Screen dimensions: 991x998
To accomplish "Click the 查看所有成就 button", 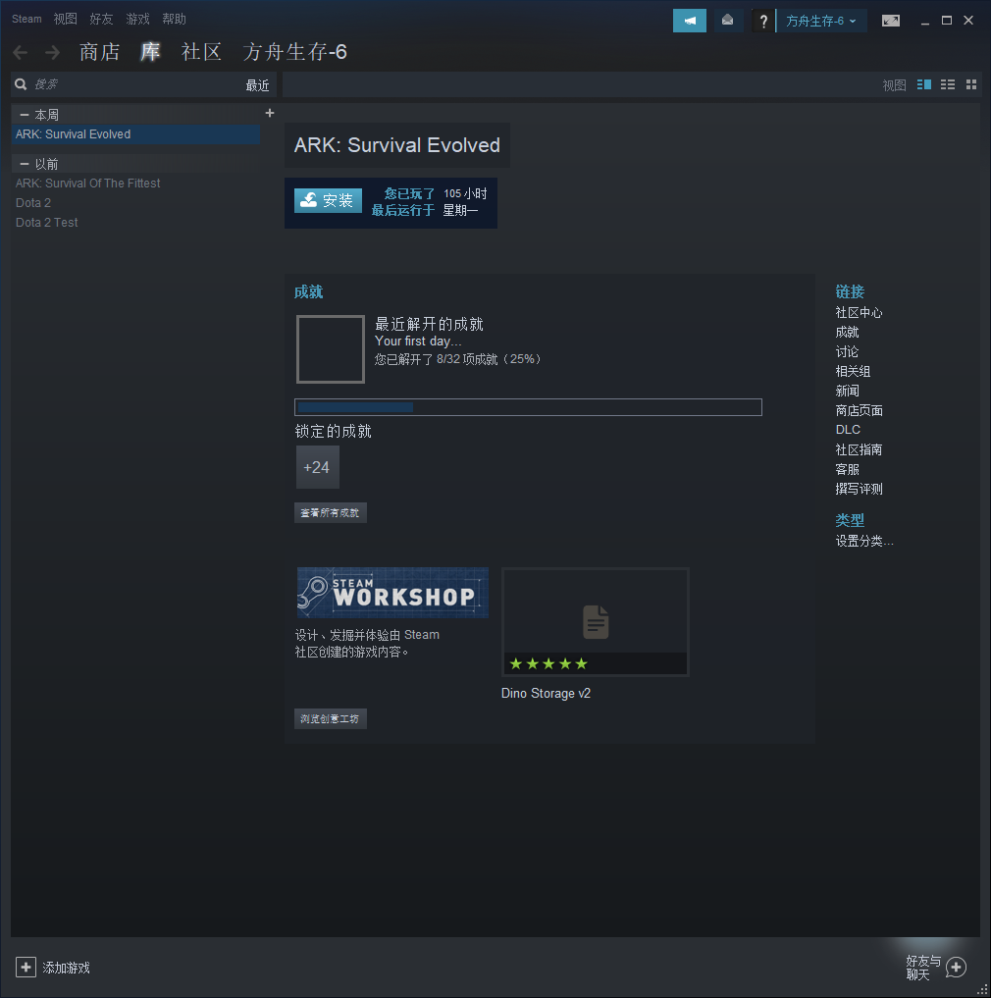I will 331,513.
